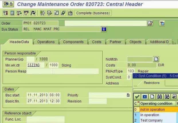Viewport: 178px width, 123px height.
Task: Click PMActType field 103
Action: 131,71
